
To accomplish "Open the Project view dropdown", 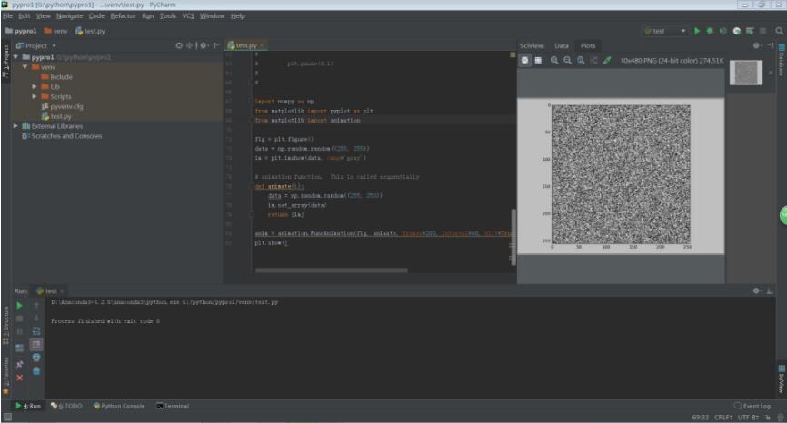I will [36, 45].
